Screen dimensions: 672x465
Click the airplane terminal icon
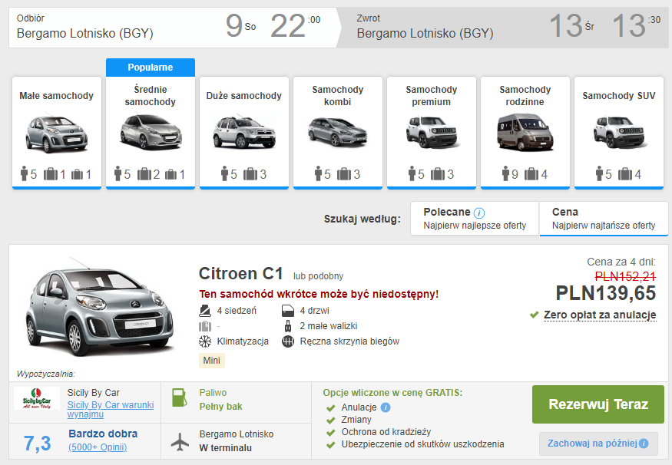click(180, 442)
